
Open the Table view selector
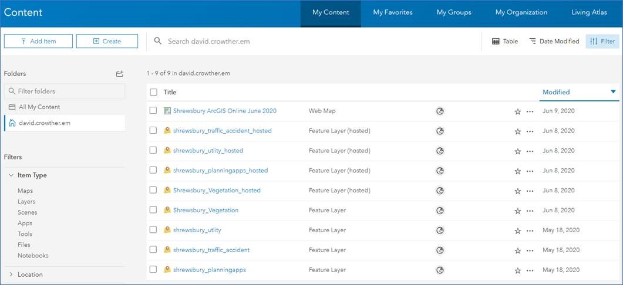pyautogui.click(x=505, y=41)
